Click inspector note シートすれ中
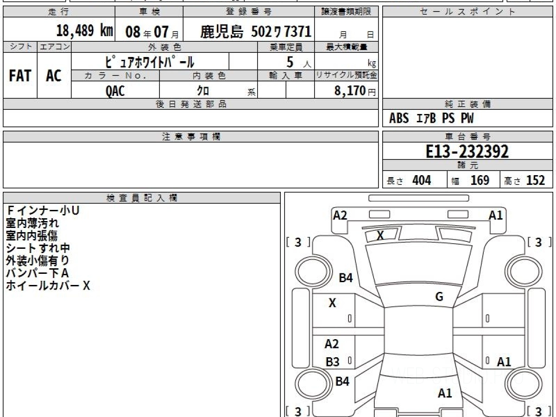Viewport: 556px width, 417px height. [38, 248]
